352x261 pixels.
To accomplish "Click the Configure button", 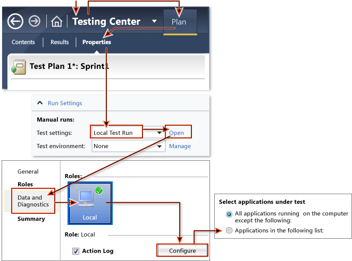I will [x=182, y=251].
